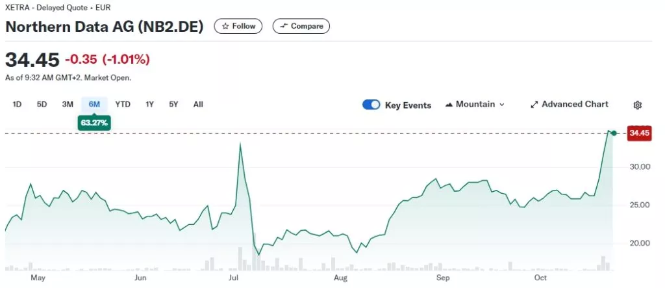Screen dimensions: 665x288
Task: Open the Advanced Chart link
Action: [x=569, y=105]
